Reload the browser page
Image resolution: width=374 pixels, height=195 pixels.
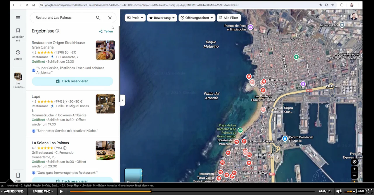pyautogui.click(x=27, y=5)
